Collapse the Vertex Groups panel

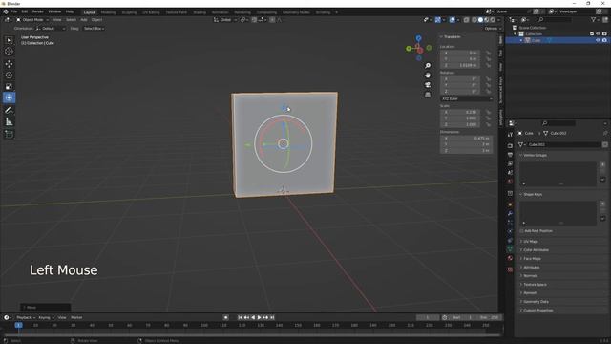pyautogui.click(x=521, y=155)
